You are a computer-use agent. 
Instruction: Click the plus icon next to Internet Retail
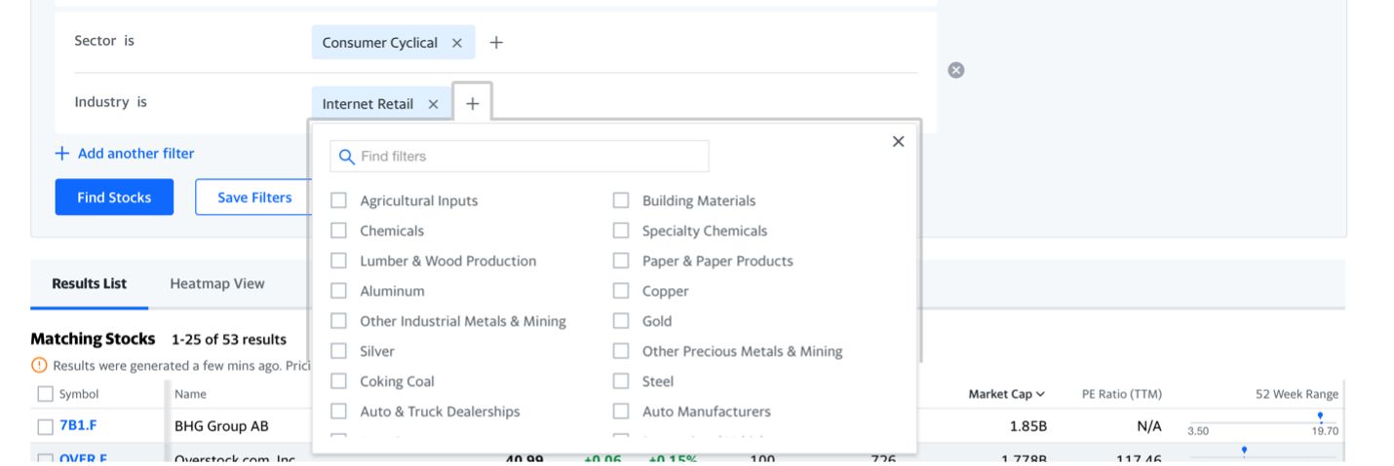(x=473, y=104)
